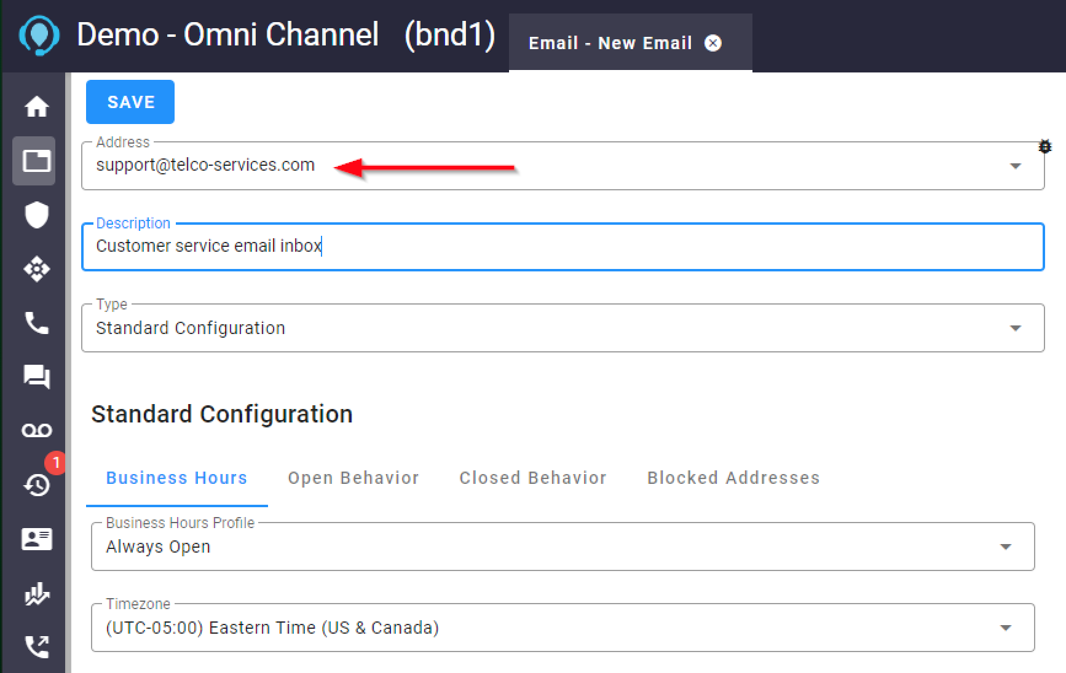Close the Email - New Email tab
Screen dimensions: 1066x673
(x=713, y=43)
